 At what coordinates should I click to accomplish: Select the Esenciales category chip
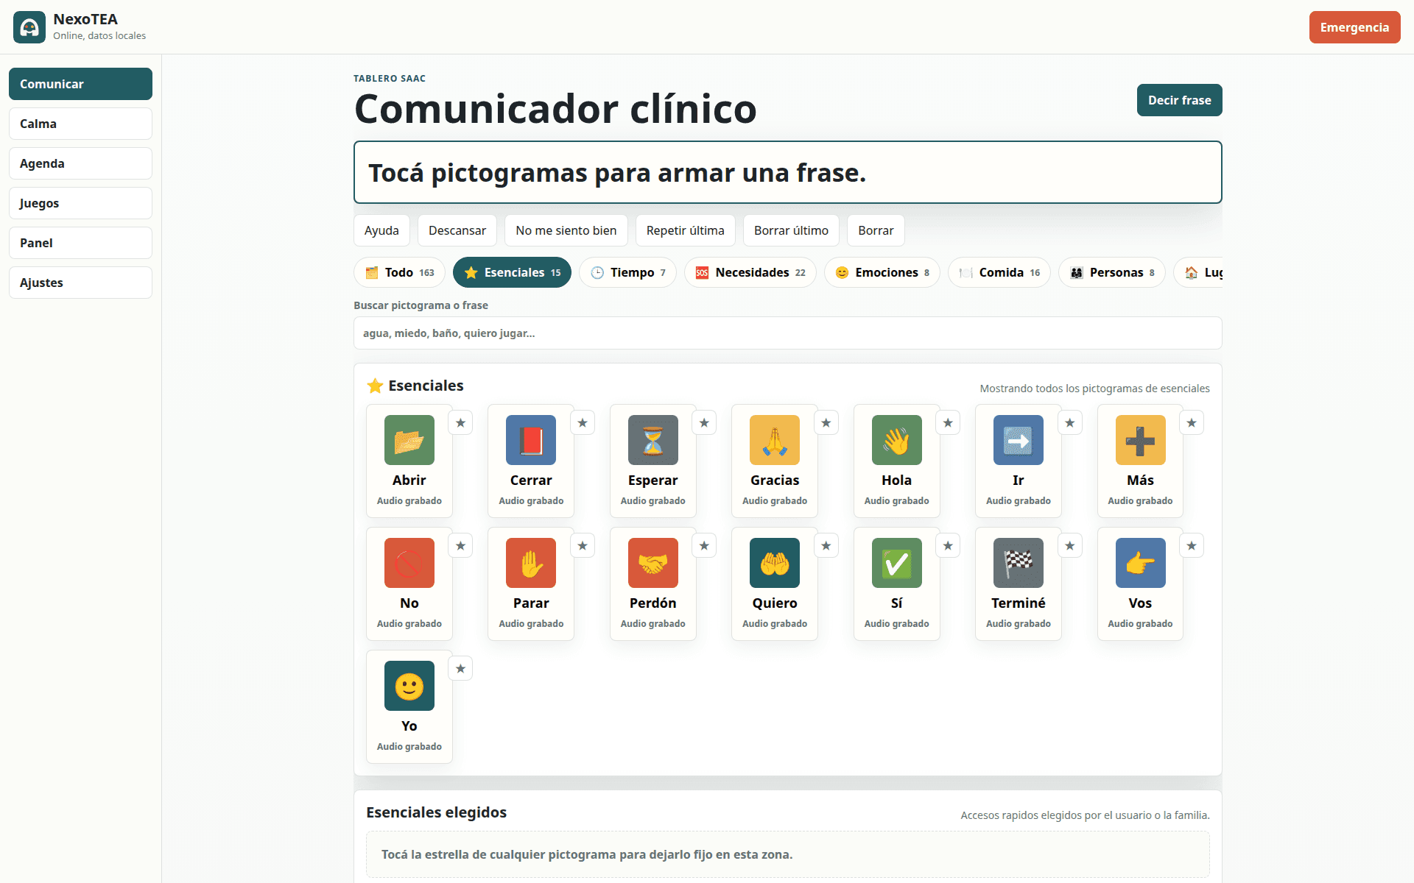coord(512,272)
